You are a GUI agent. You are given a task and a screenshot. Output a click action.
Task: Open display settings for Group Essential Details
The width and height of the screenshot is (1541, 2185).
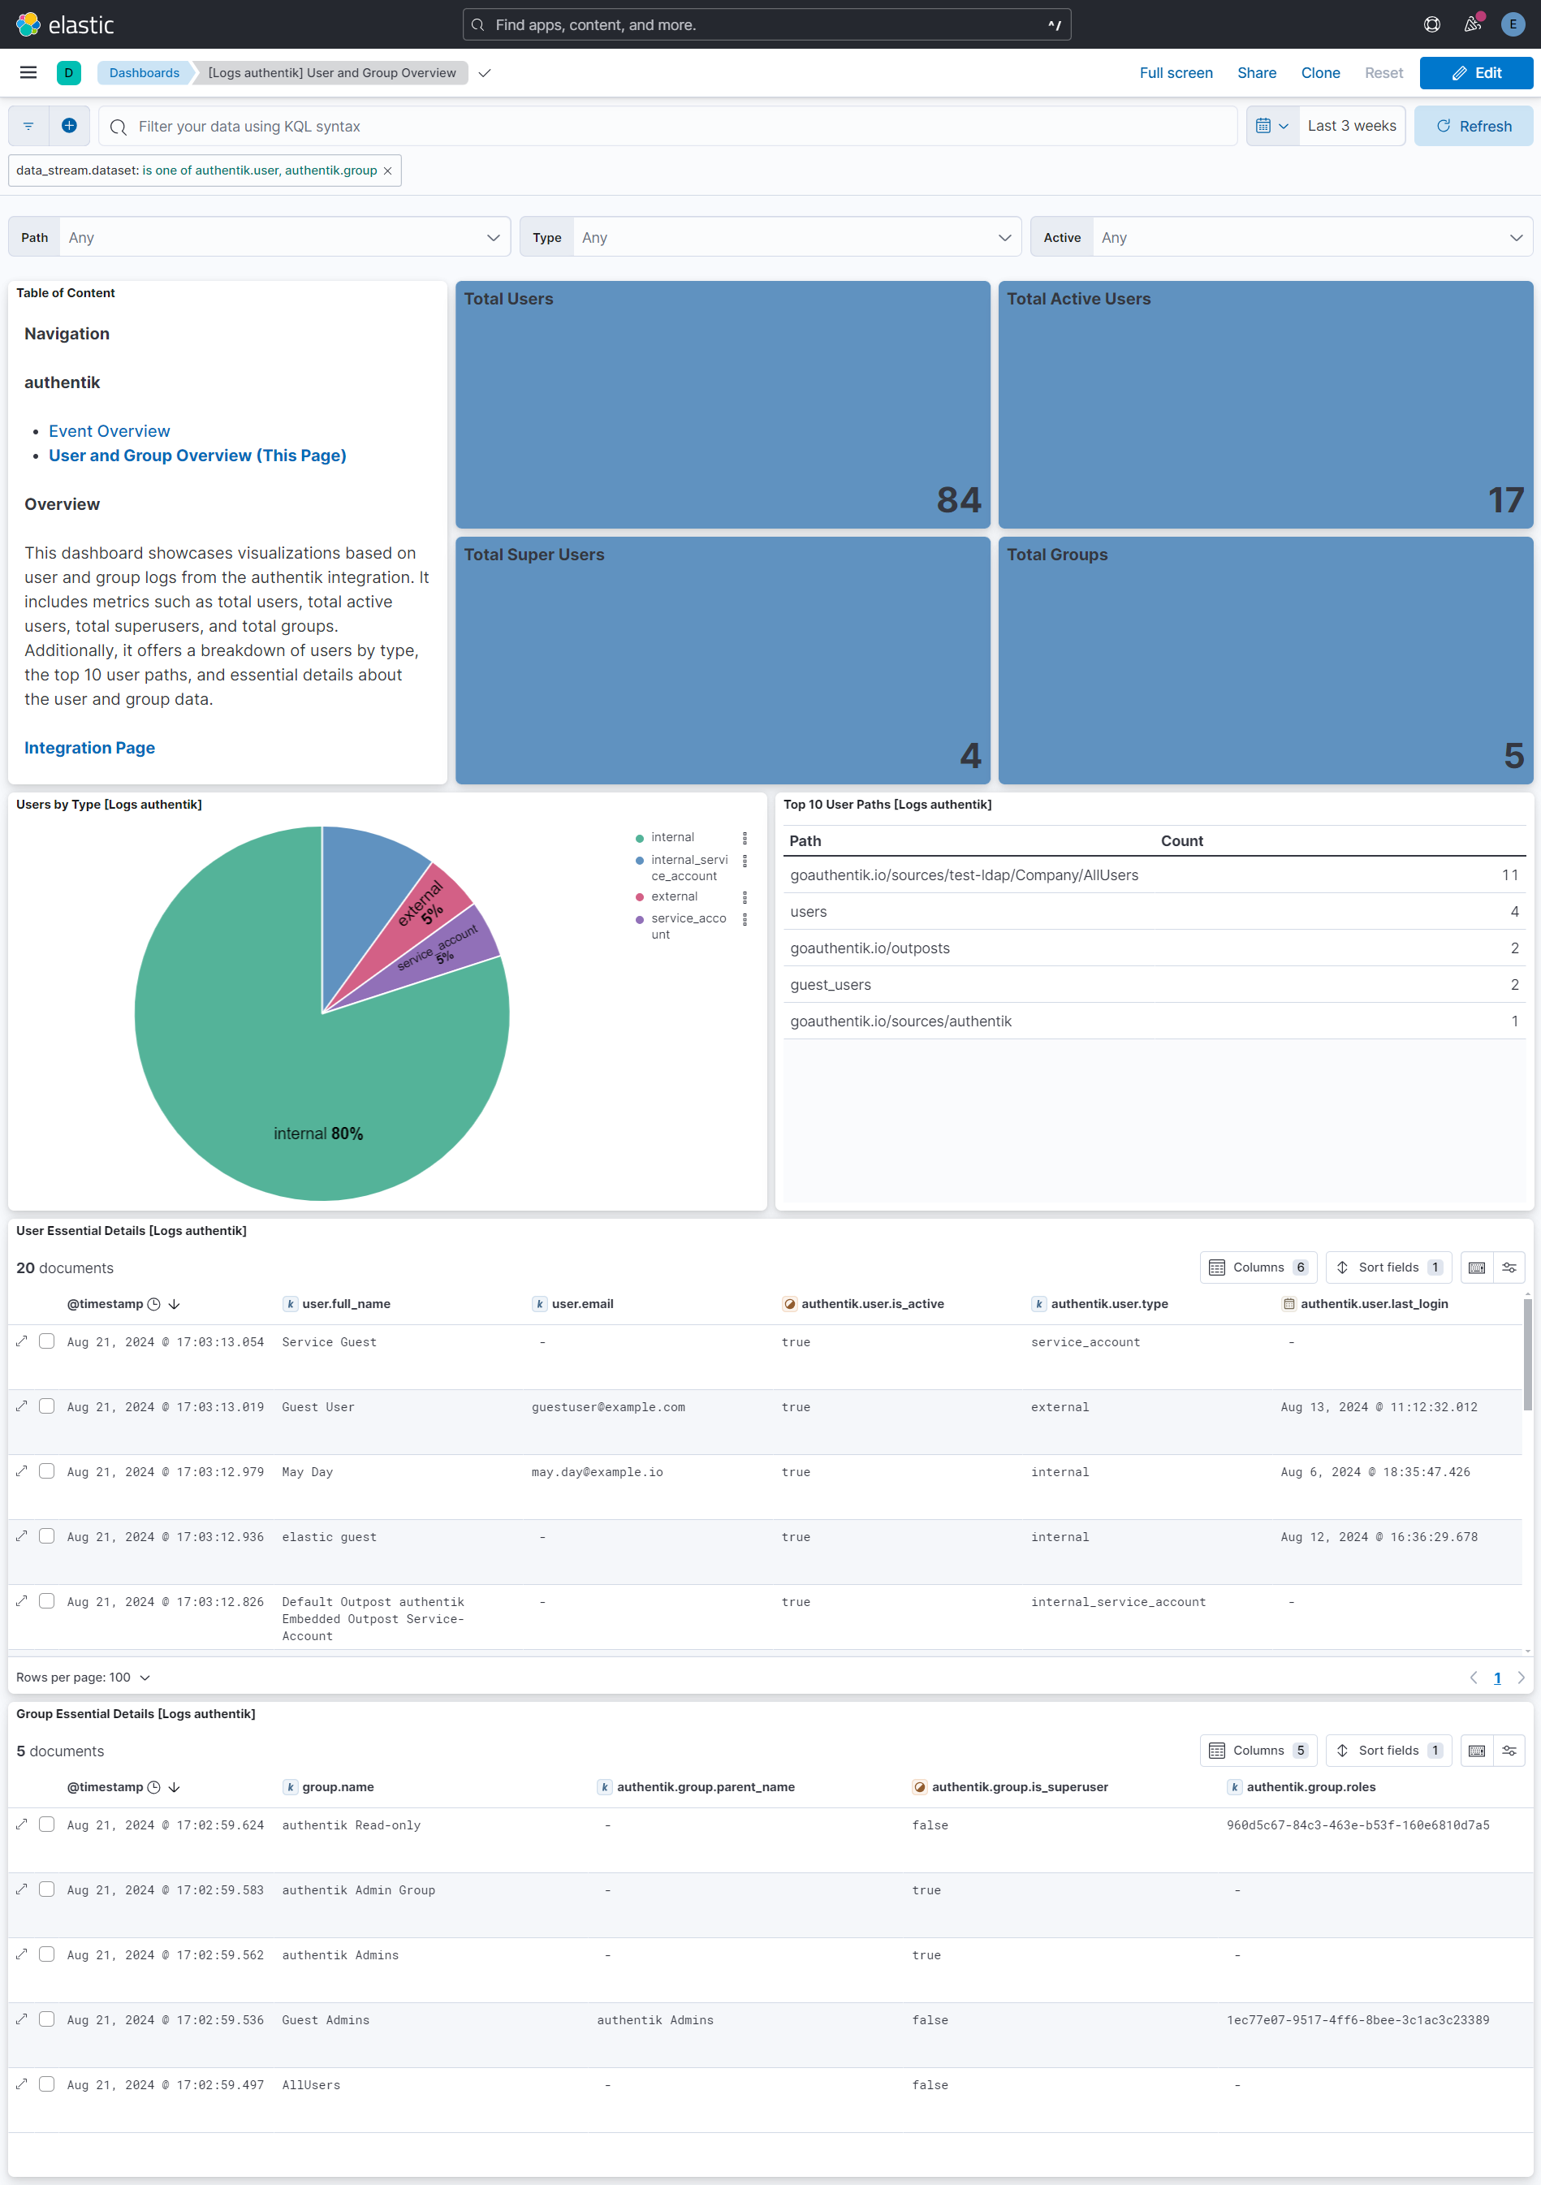(1509, 1750)
